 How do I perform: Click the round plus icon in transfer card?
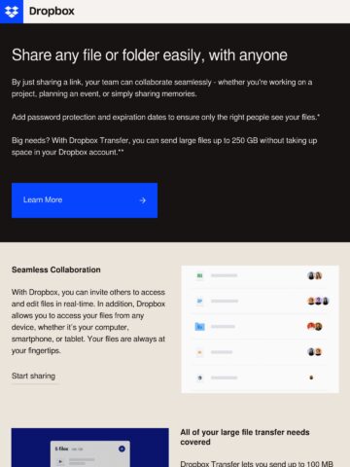tap(122, 449)
